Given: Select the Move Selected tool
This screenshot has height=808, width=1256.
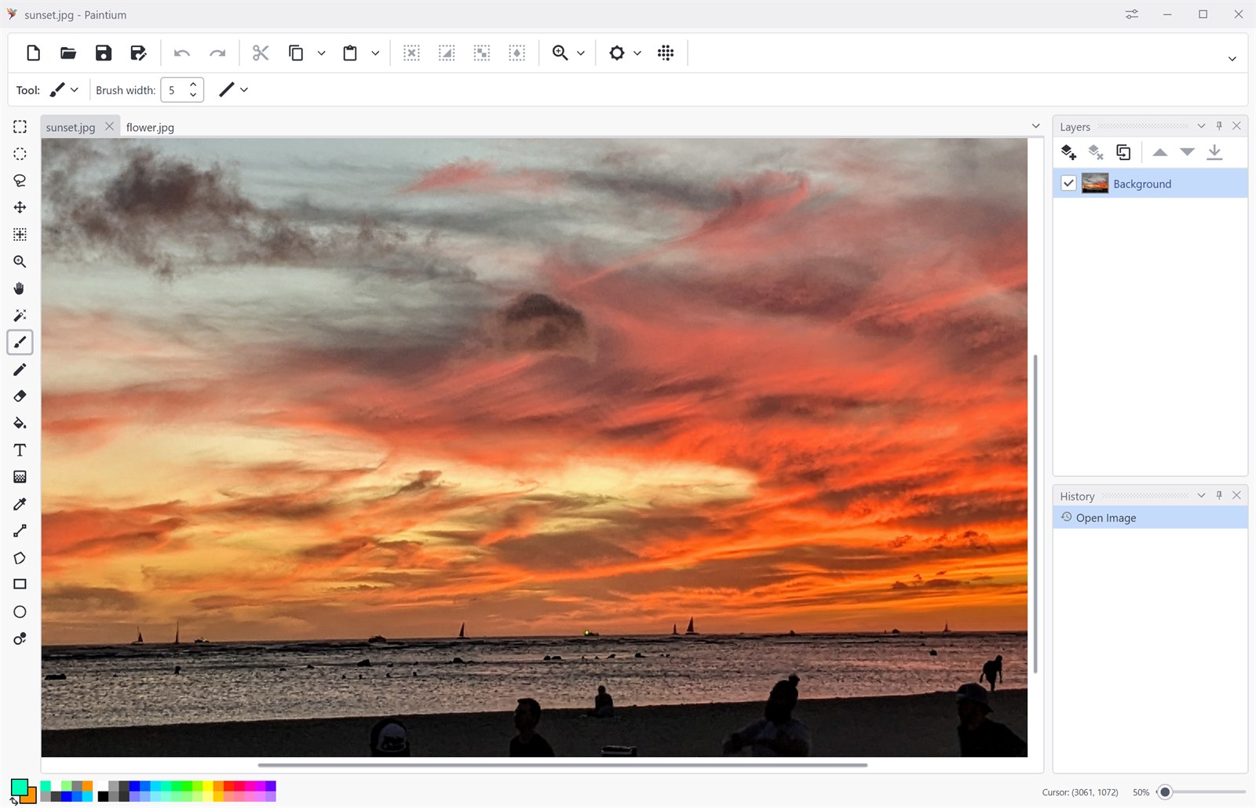Looking at the screenshot, I should point(20,207).
